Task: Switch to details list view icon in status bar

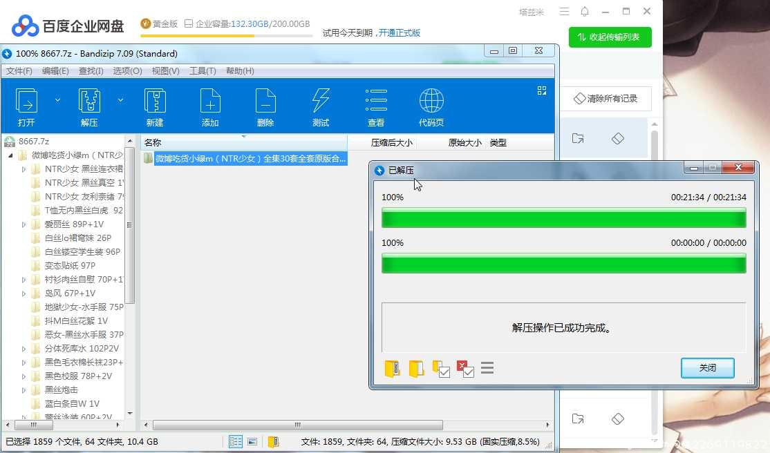Action: (x=236, y=441)
